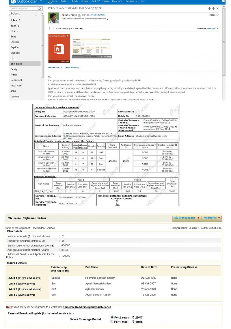Go to next message with down arrow
231x329 pixels.
[213, 8]
